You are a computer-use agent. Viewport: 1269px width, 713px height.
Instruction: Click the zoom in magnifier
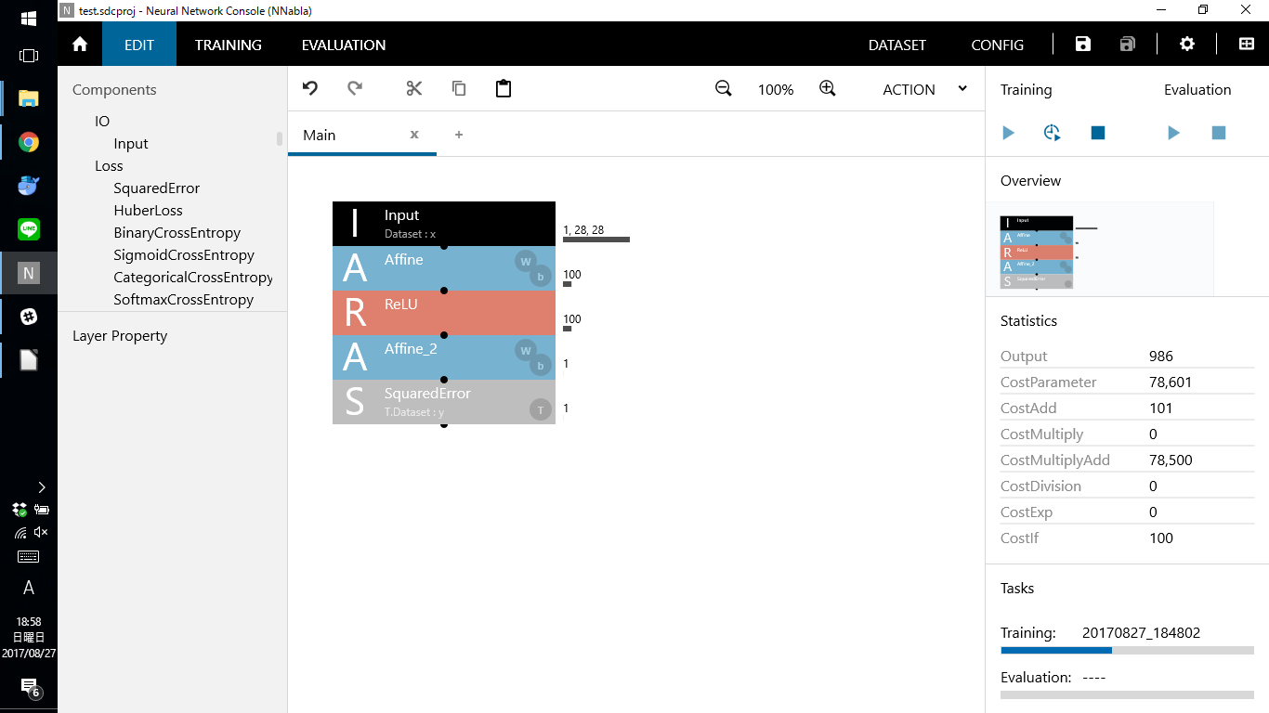[x=828, y=89]
